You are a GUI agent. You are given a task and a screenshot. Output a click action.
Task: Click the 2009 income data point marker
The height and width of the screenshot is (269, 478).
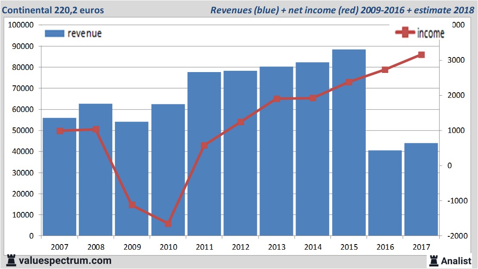pos(132,205)
